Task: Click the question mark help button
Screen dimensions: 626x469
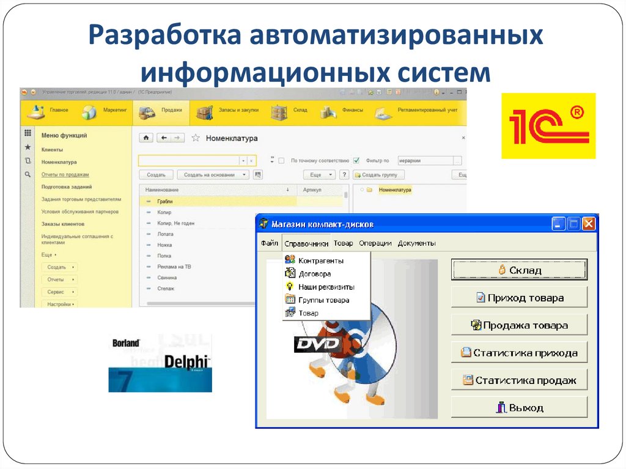Action: 344,175
